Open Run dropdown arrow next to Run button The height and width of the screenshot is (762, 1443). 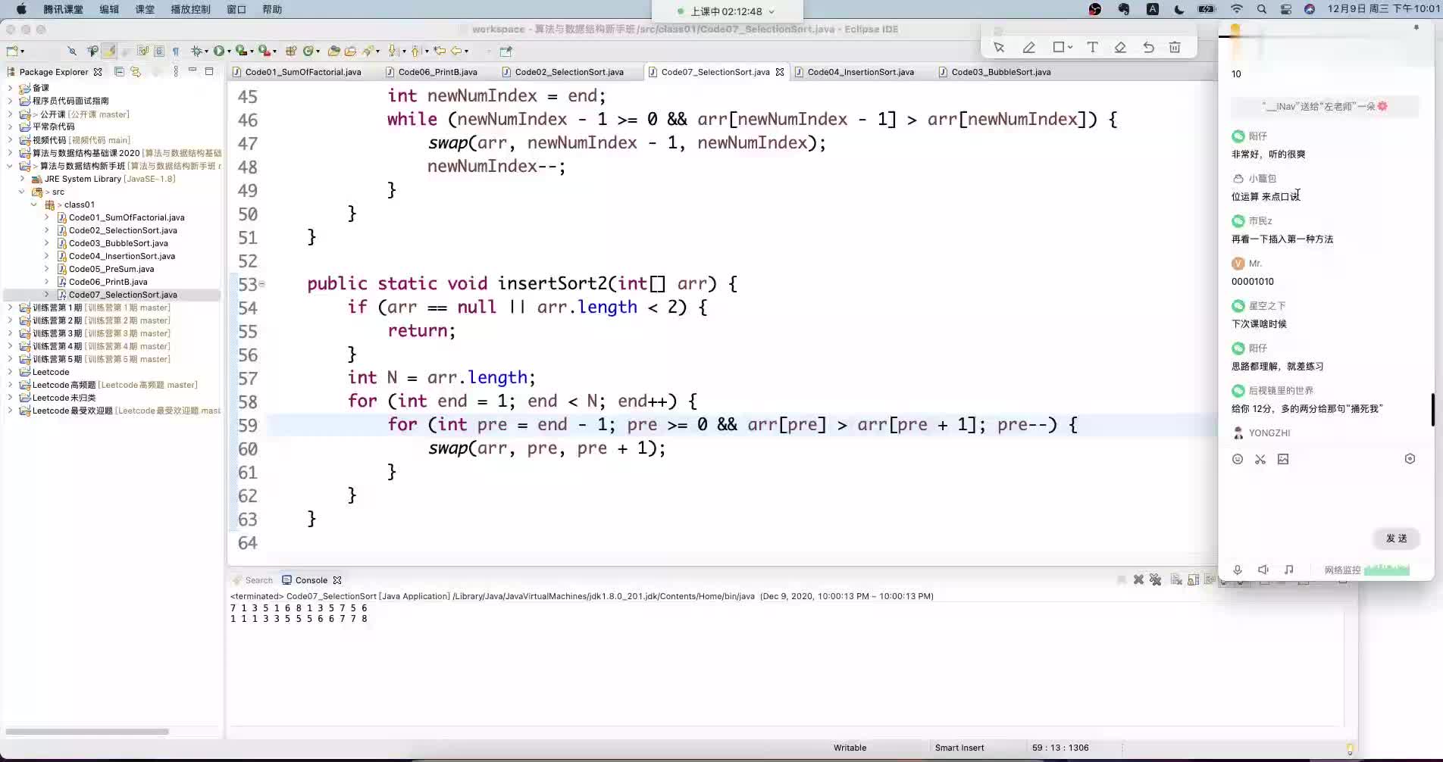click(x=229, y=52)
